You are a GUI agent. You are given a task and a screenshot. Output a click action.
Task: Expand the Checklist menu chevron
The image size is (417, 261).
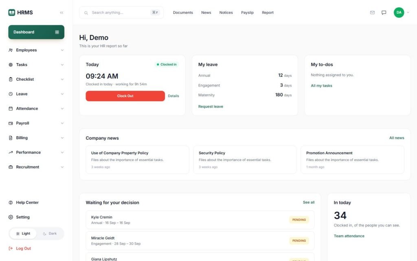pos(62,80)
